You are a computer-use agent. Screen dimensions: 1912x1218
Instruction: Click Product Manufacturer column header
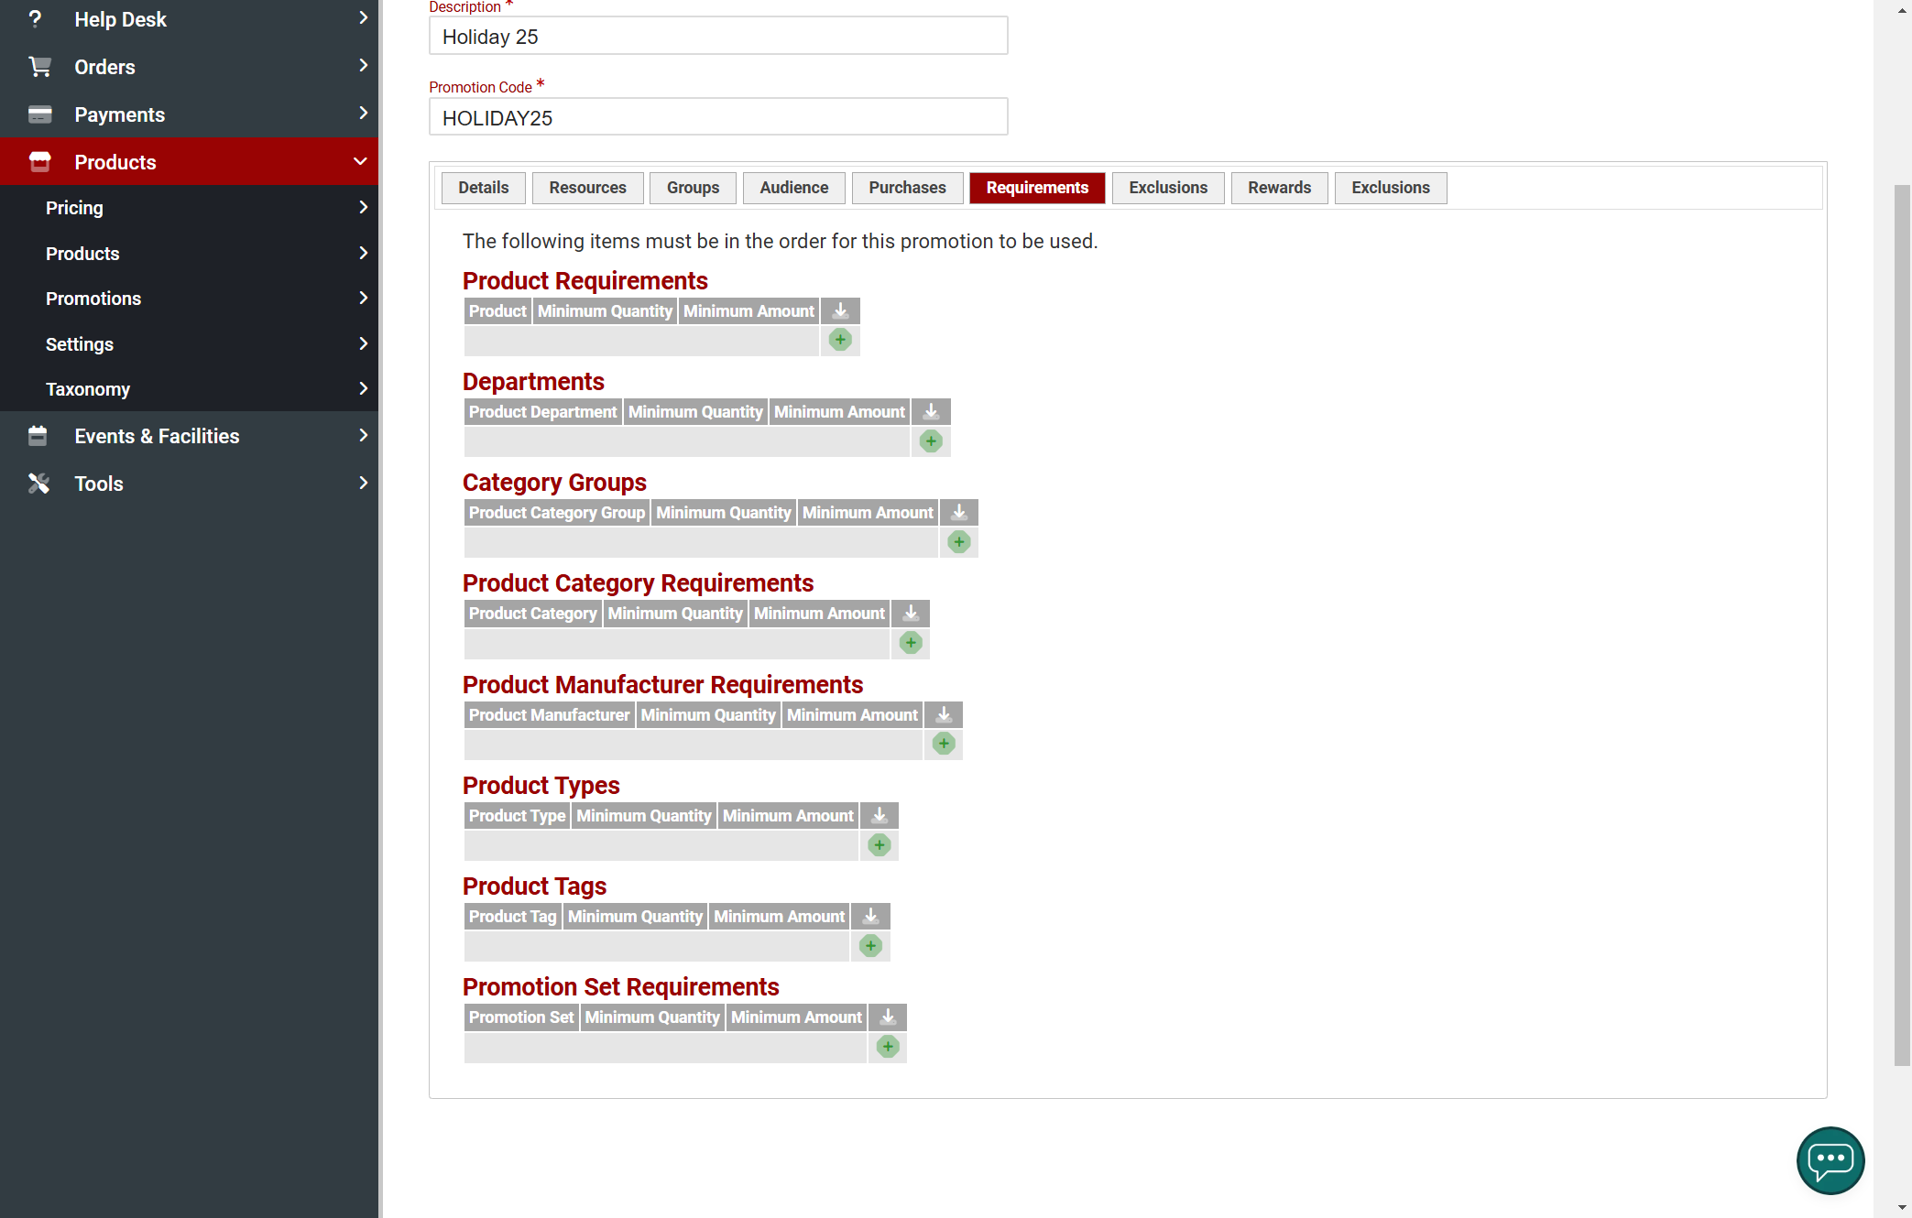(x=550, y=715)
